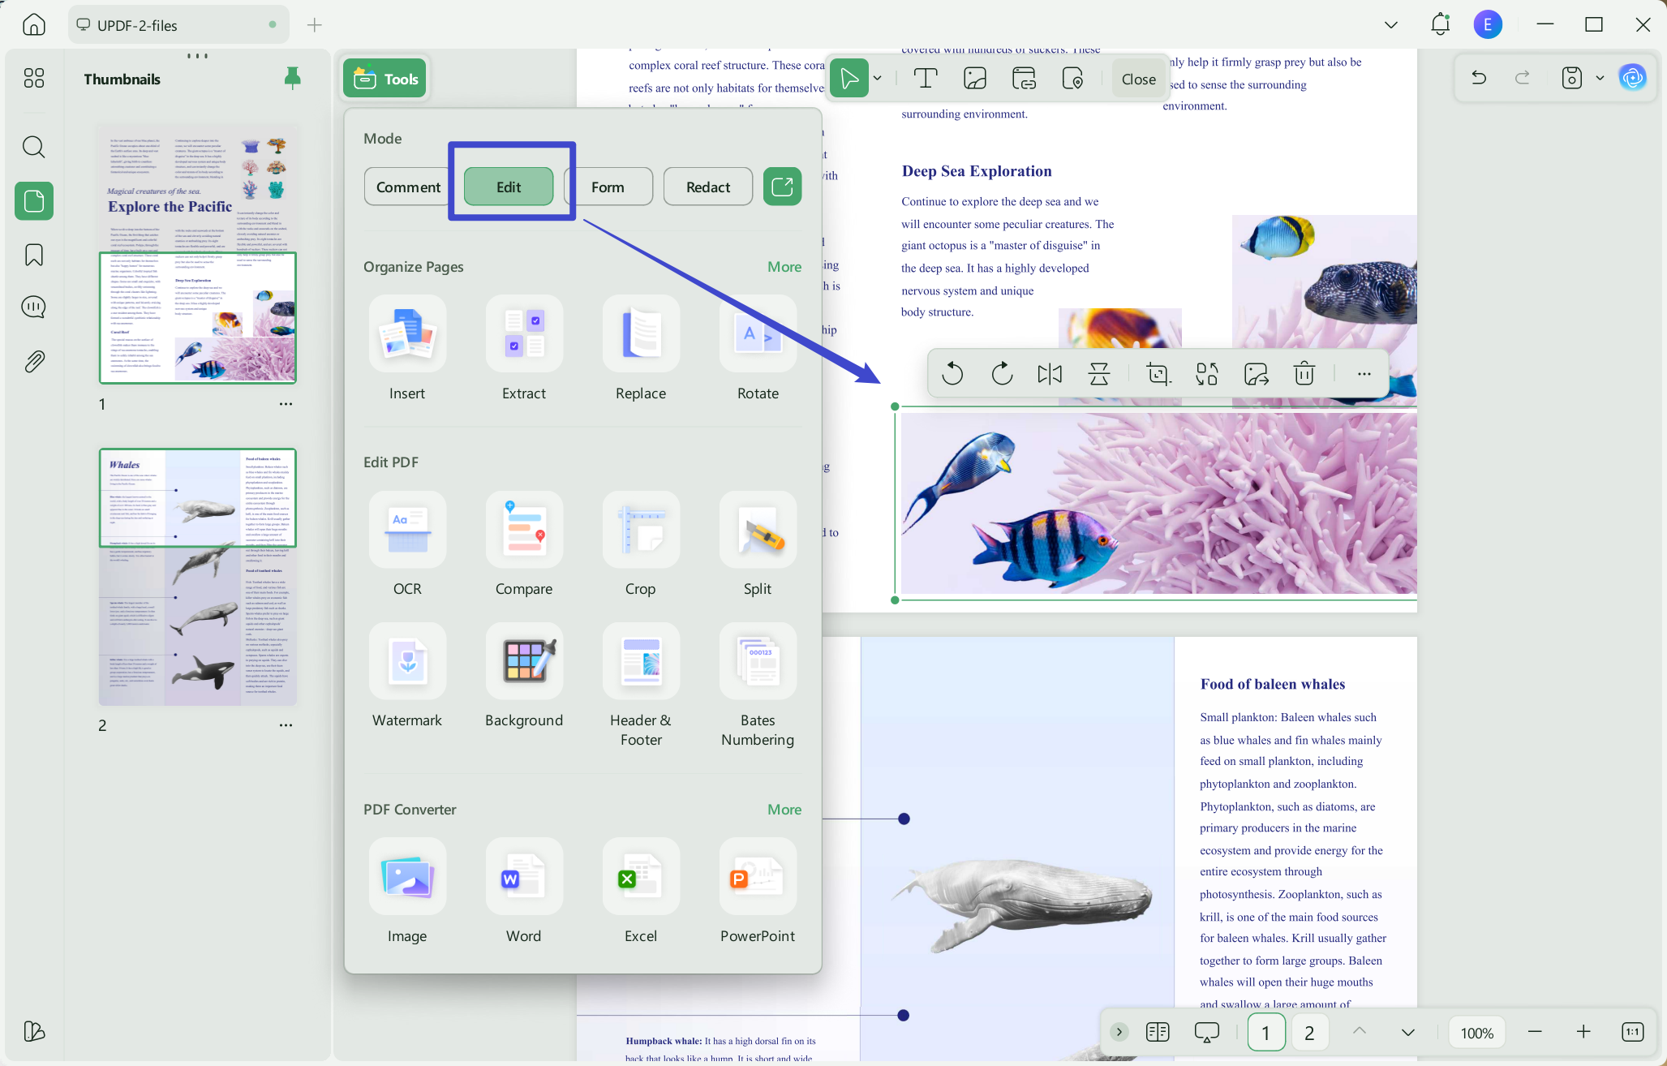Switch to Comment mode
The width and height of the screenshot is (1667, 1066).
coord(408,187)
